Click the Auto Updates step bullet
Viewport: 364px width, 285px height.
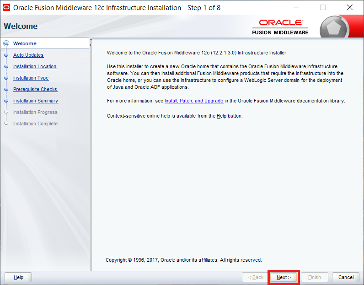pos(6,55)
